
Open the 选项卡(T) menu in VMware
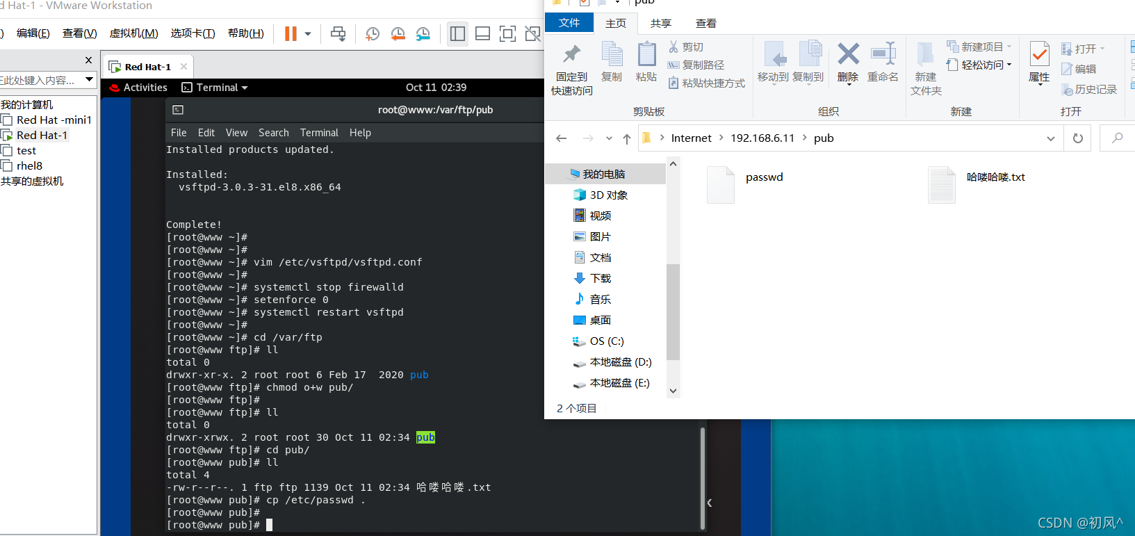tap(193, 33)
